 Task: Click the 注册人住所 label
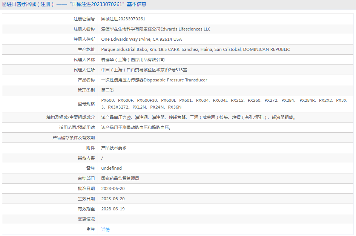[x=84, y=39]
